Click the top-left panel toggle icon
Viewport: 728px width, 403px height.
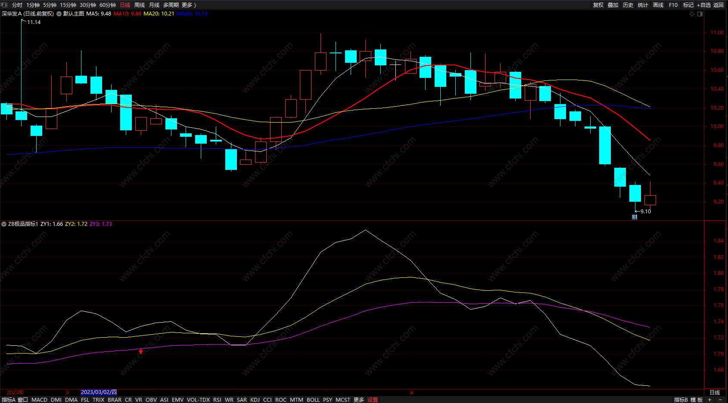[4, 5]
